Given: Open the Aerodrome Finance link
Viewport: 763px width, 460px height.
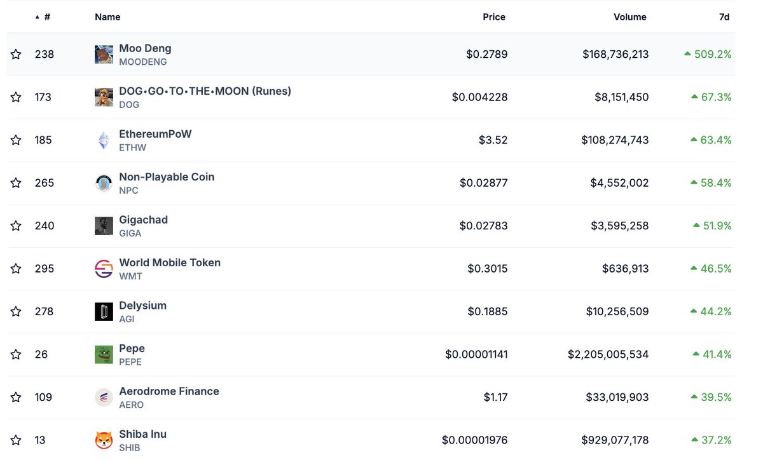Looking at the screenshot, I should (169, 391).
